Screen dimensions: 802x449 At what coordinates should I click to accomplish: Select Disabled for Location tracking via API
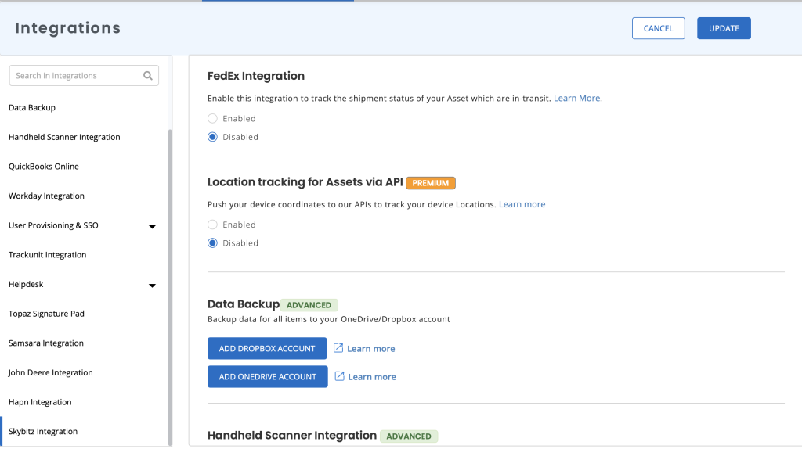tap(212, 243)
